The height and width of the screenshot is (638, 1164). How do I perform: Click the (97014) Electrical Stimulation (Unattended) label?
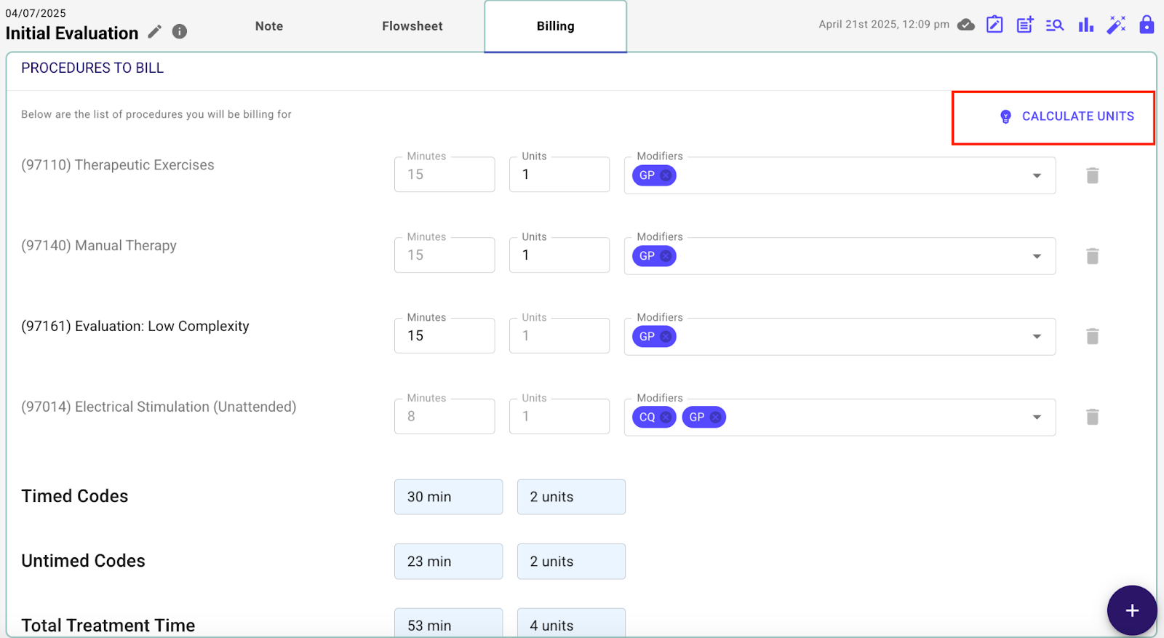coord(159,407)
